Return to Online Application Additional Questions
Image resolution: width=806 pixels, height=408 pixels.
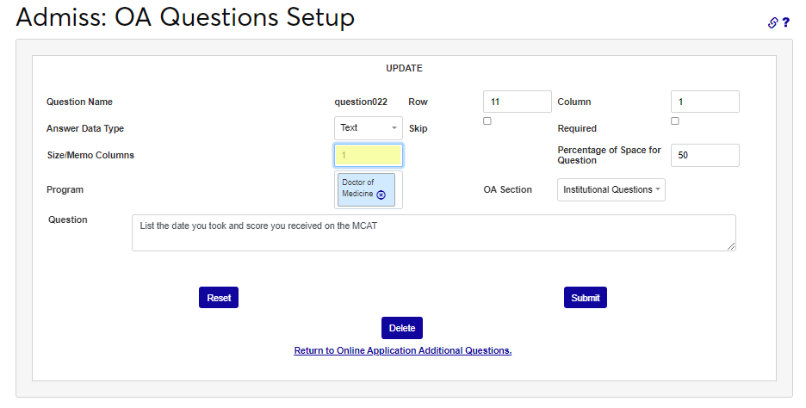pyautogui.click(x=402, y=350)
